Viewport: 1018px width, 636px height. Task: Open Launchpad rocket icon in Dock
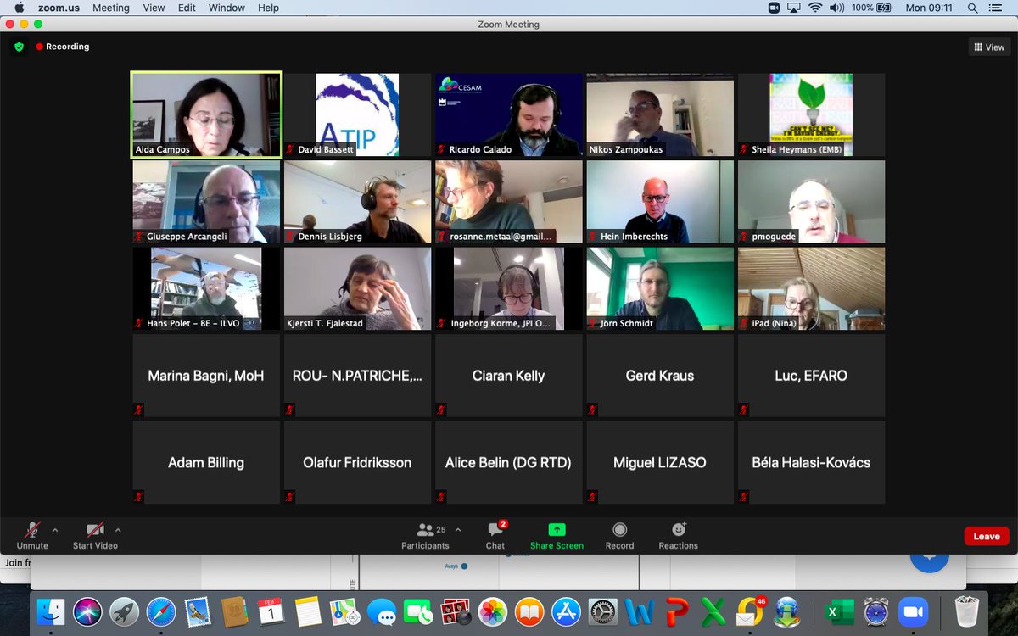pos(124,611)
